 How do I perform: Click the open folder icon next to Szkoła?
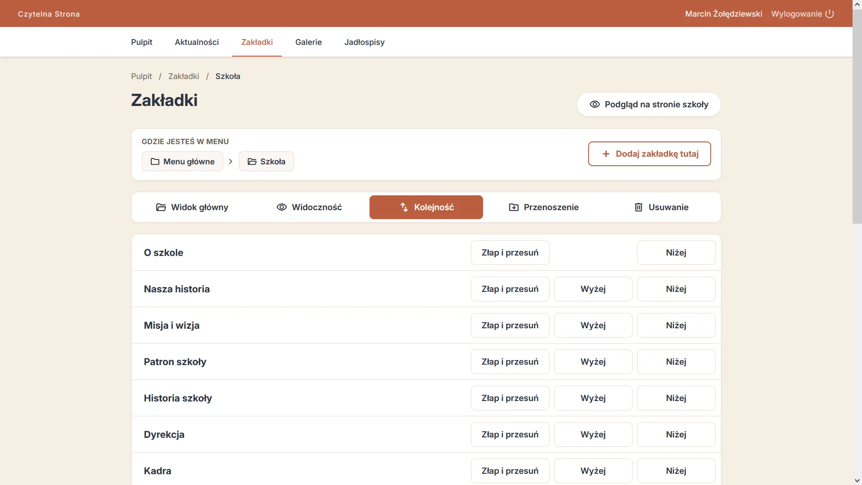[x=252, y=161]
